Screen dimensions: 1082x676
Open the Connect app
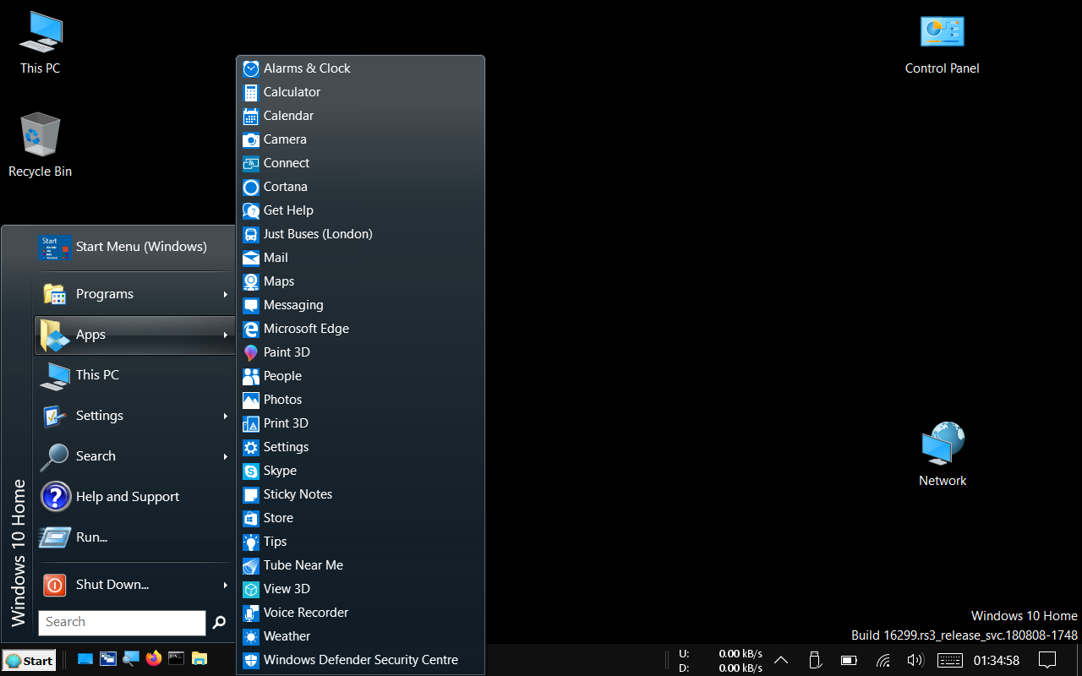tap(360, 163)
